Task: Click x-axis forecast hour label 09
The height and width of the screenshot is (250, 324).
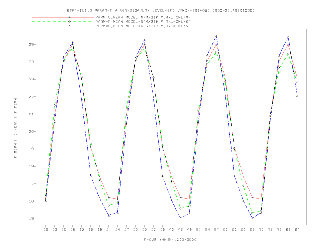Action: tap(72, 230)
